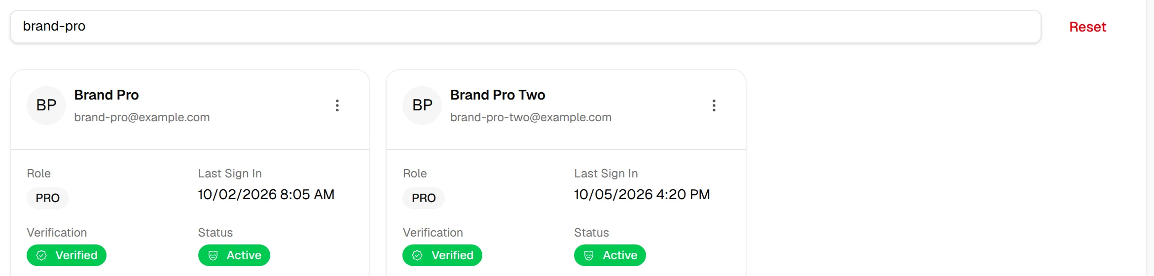
Task: Click the Verified badge icon on Brand Pro Two
Action: coord(418,255)
